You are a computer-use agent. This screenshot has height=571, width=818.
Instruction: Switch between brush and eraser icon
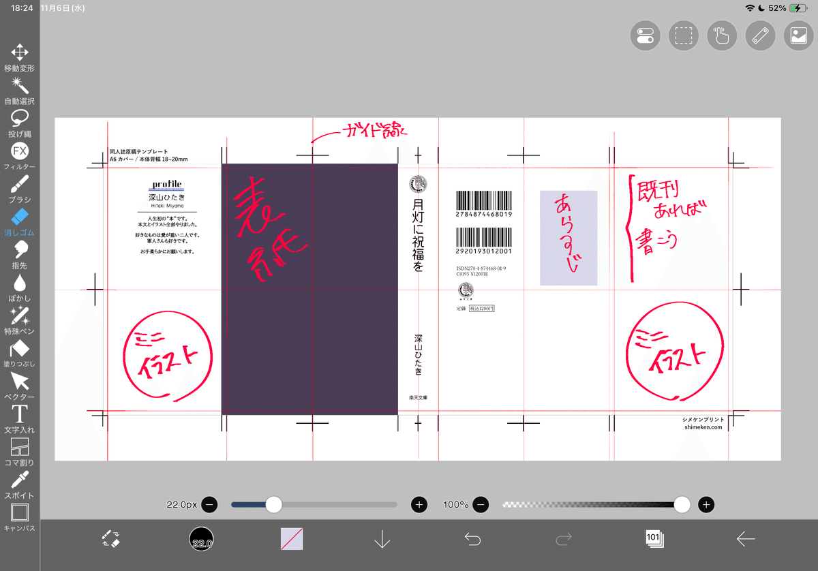111,539
